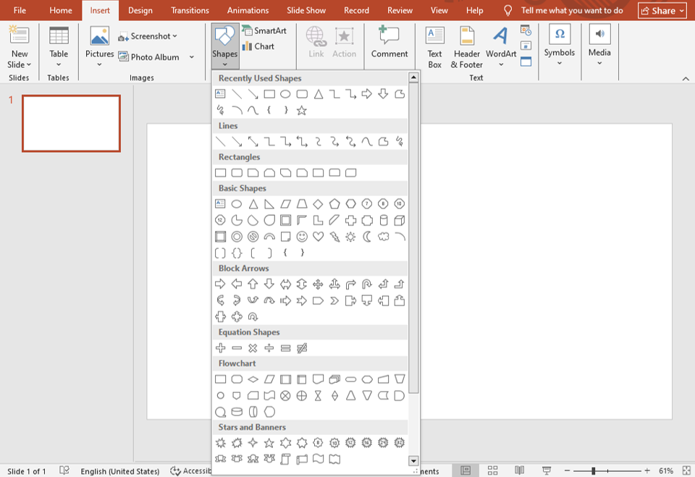Open the Transitions tab
Screen dimensions: 695x477
(190, 11)
